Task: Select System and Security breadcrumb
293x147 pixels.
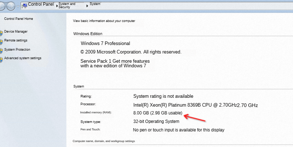Action: point(67,5)
